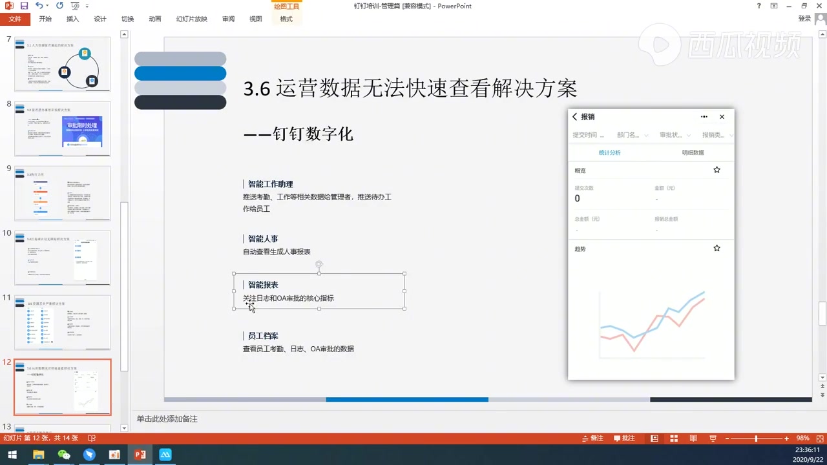This screenshot has width=827, height=465.
Task: Switch to the 开始 ribbon tab
Action: (x=45, y=19)
